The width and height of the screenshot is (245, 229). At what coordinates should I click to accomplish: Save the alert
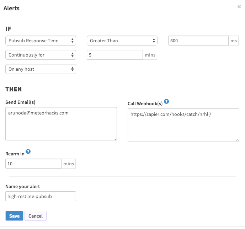pos(14,216)
